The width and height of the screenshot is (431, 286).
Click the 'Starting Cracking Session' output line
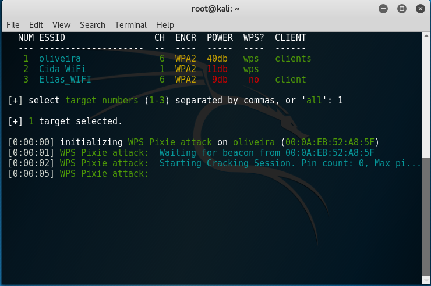214,163
